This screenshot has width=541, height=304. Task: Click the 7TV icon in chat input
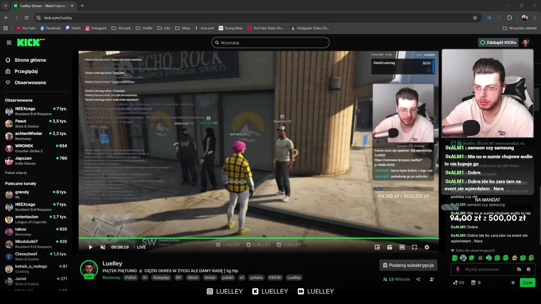point(519,269)
